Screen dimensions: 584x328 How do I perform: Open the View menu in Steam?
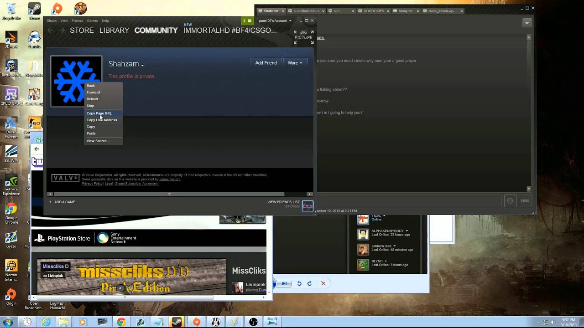coord(64,20)
